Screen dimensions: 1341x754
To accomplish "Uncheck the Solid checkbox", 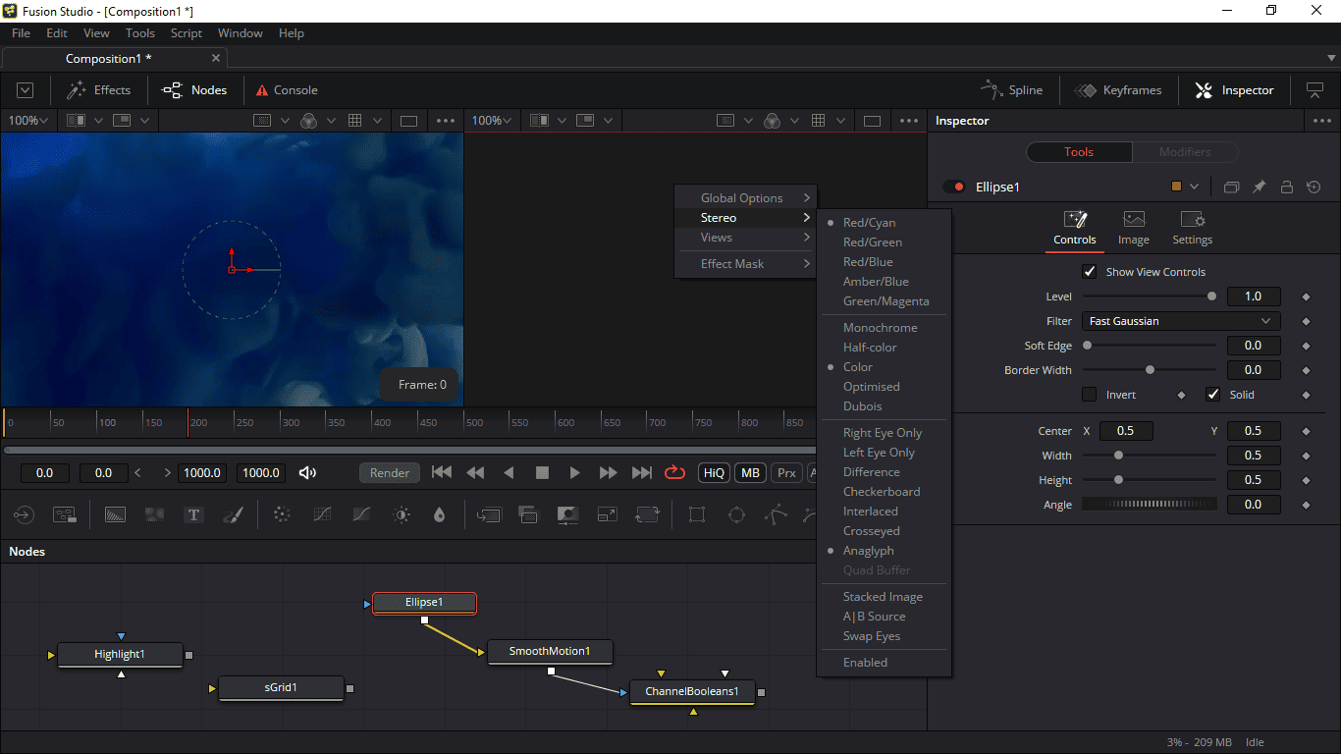I will [x=1213, y=395].
